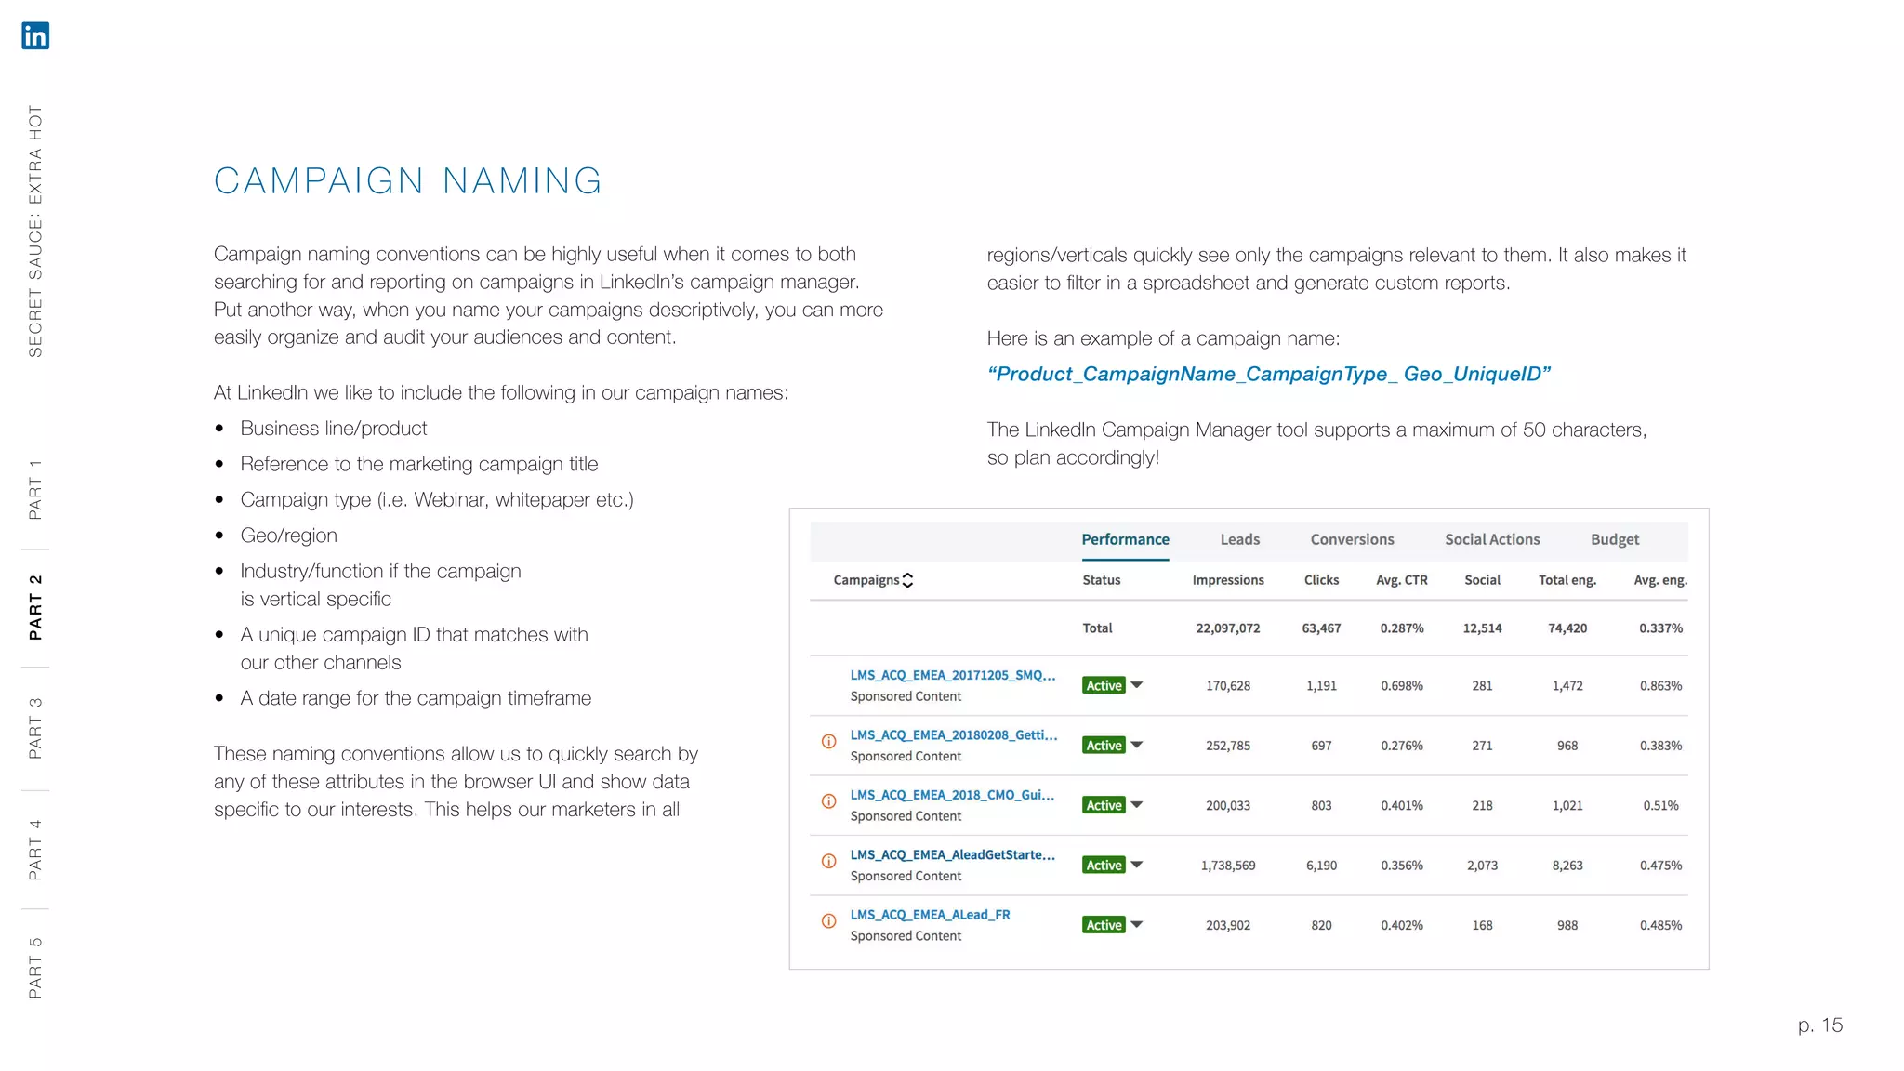Click impressions value 1,738,569
Image resolution: width=1904 pixels, height=1071 pixels.
click(x=1228, y=866)
